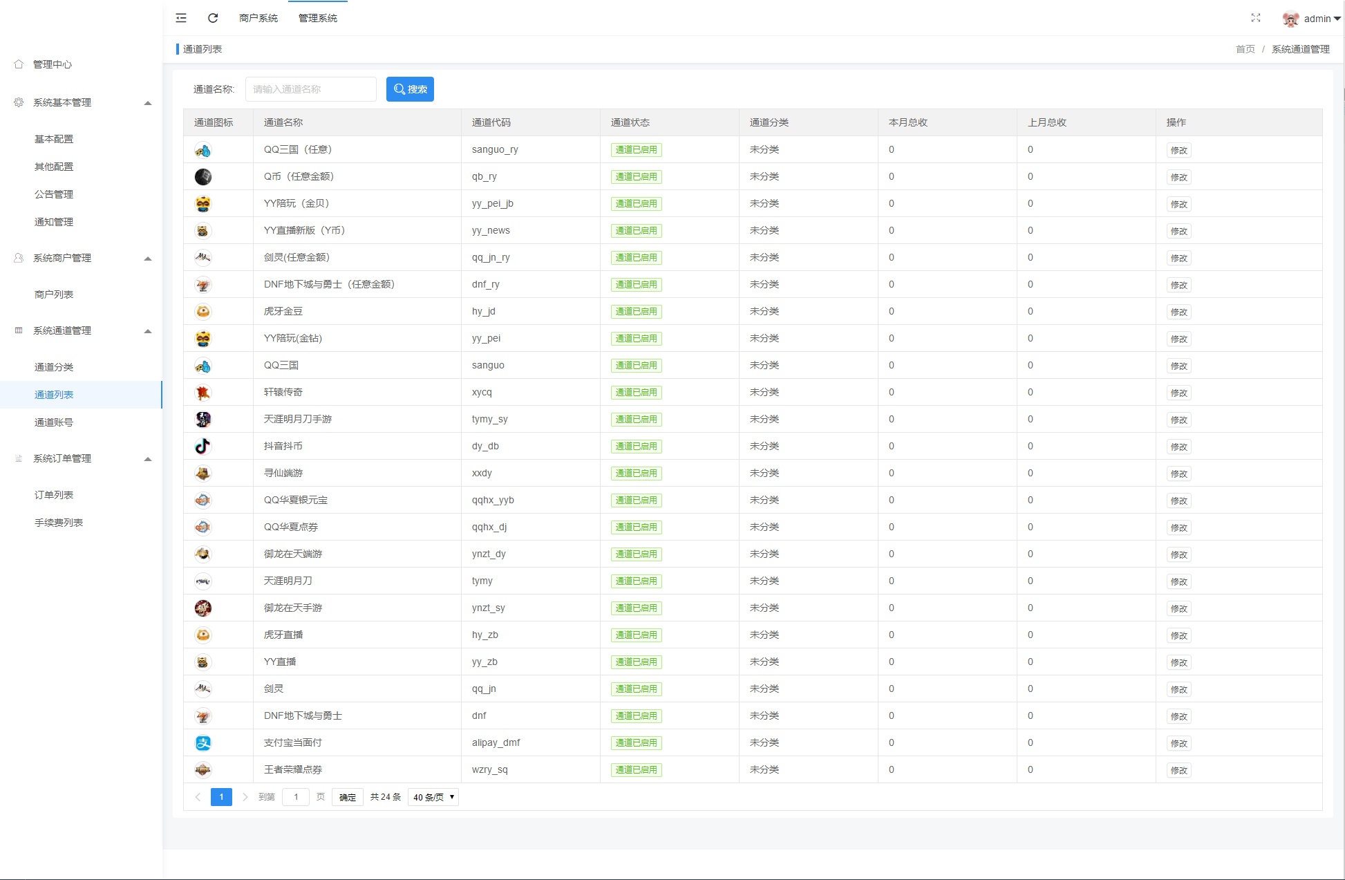Click the sidebar collapse hamburger icon

181,18
